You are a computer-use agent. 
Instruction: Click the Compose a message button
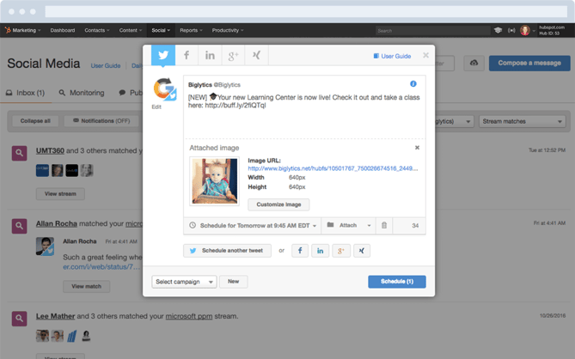coord(529,63)
